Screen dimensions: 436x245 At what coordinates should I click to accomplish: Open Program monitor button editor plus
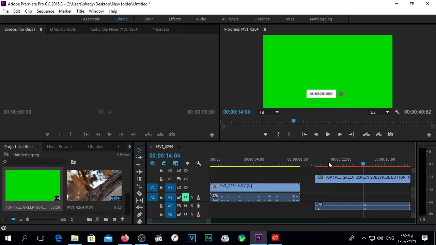click(429, 135)
